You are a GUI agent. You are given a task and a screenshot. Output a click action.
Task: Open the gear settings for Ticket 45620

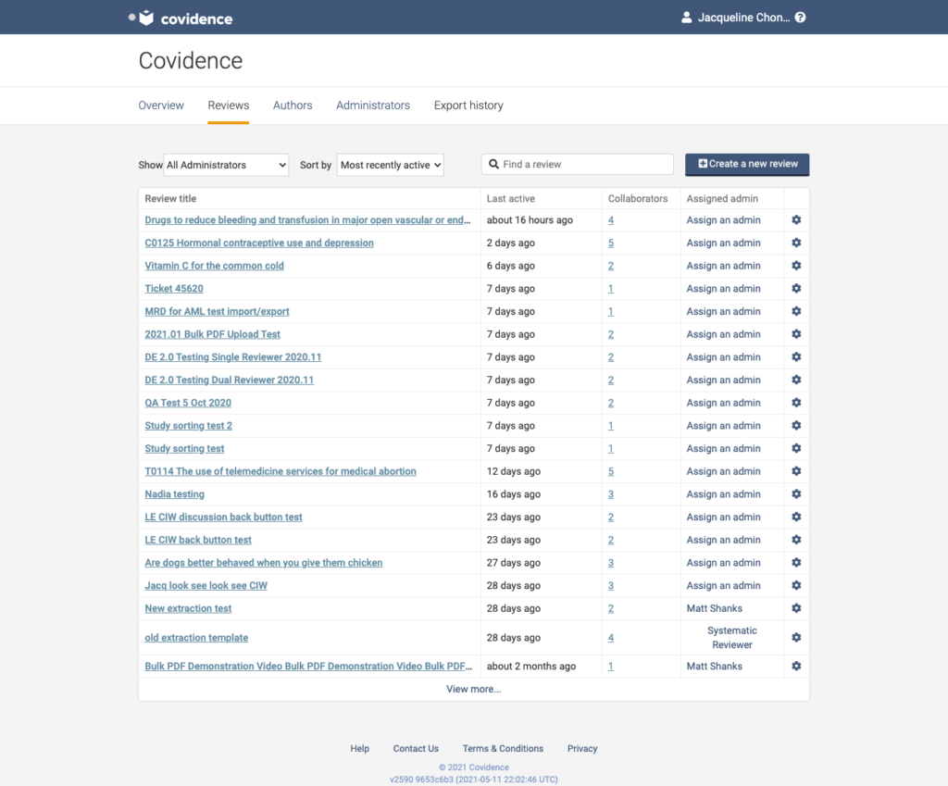pyautogui.click(x=796, y=289)
